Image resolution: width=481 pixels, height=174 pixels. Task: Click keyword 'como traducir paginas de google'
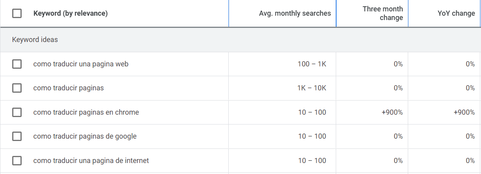[85, 136]
